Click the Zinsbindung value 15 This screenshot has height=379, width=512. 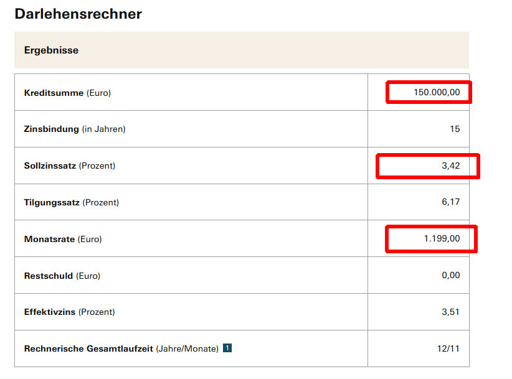coord(454,129)
